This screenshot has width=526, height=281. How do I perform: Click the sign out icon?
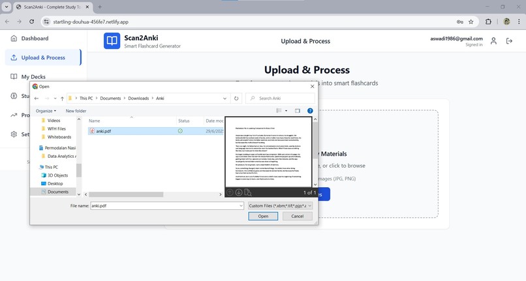point(509,41)
